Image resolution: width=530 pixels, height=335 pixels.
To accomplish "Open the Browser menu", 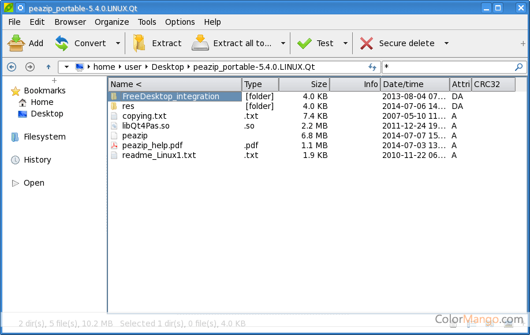I will point(70,22).
